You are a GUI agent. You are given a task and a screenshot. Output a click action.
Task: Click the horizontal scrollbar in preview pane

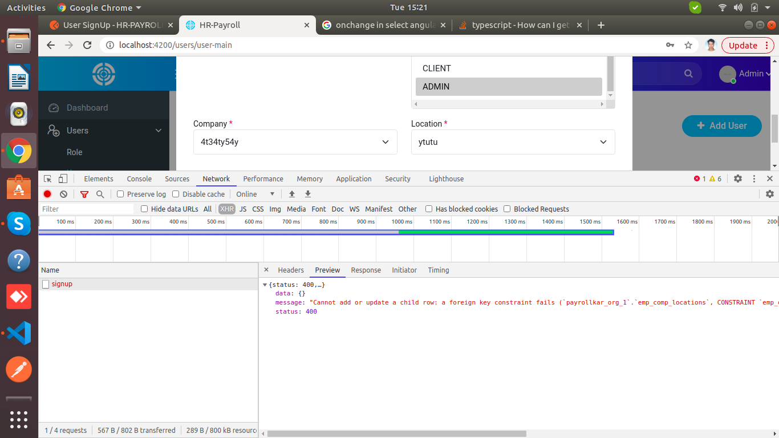(x=399, y=433)
